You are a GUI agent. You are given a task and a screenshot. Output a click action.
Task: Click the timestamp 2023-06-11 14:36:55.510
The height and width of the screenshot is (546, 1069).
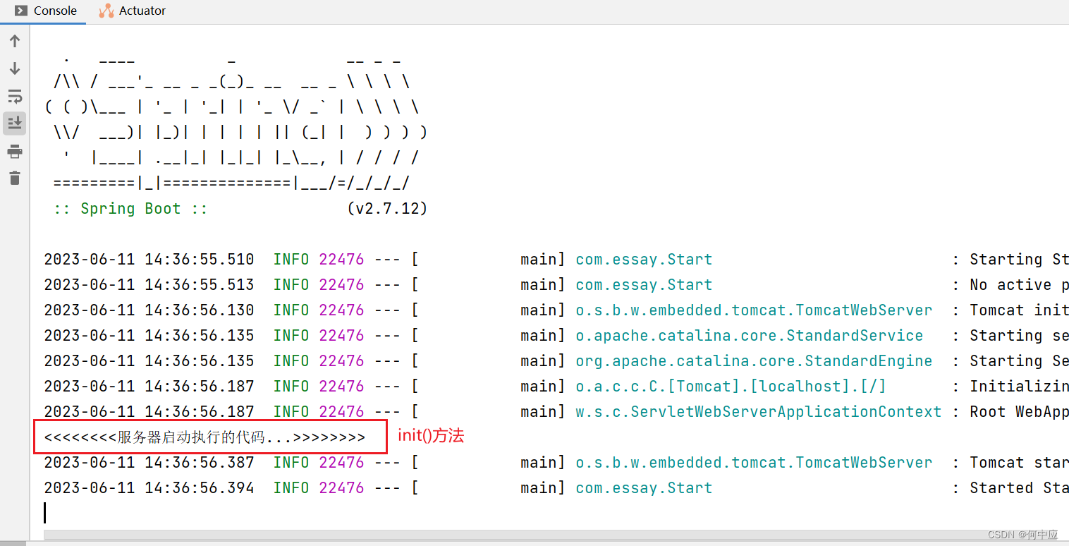(x=149, y=260)
